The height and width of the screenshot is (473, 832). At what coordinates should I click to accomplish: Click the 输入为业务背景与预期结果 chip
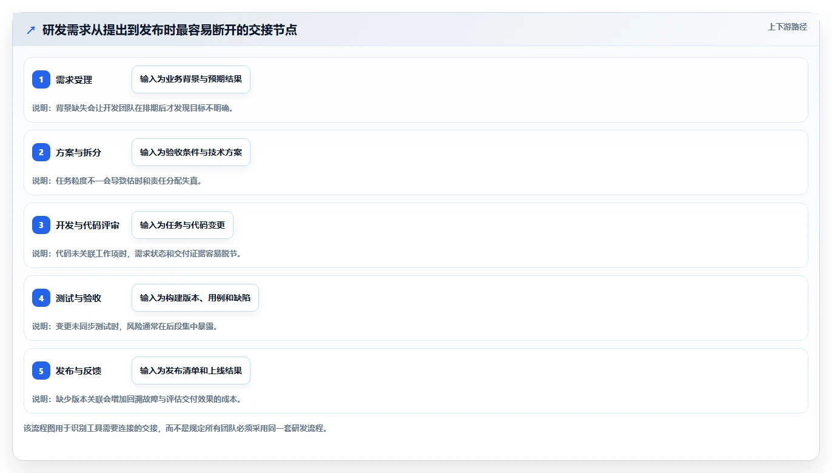pos(191,79)
